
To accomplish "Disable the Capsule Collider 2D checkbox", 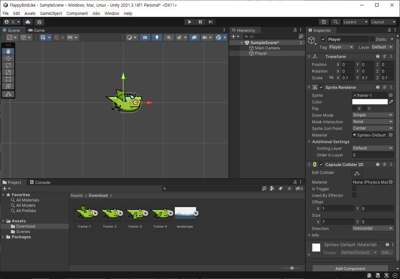I will [321, 164].
